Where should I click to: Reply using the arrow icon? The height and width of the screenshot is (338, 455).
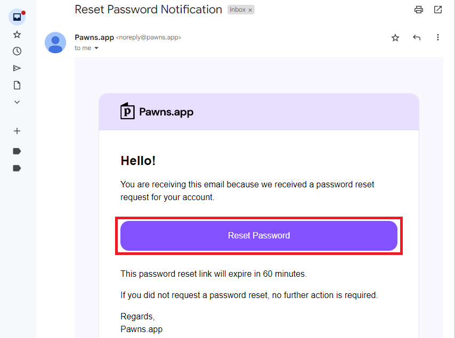tap(417, 37)
